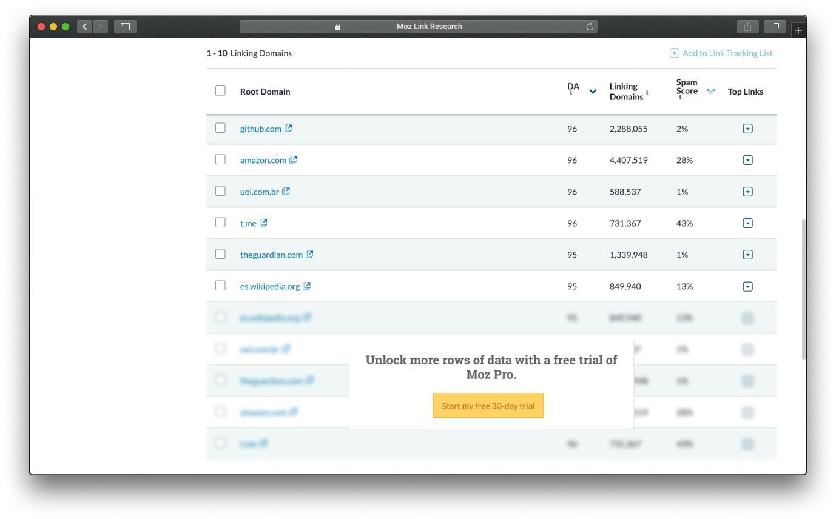Open amazon.com external link icon
This screenshot has width=836, height=519.
(294, 159)
